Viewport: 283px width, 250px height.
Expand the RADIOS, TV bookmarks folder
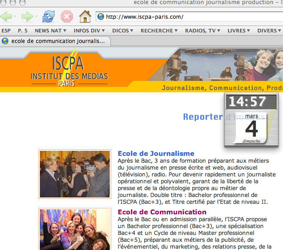coord(202,31)
